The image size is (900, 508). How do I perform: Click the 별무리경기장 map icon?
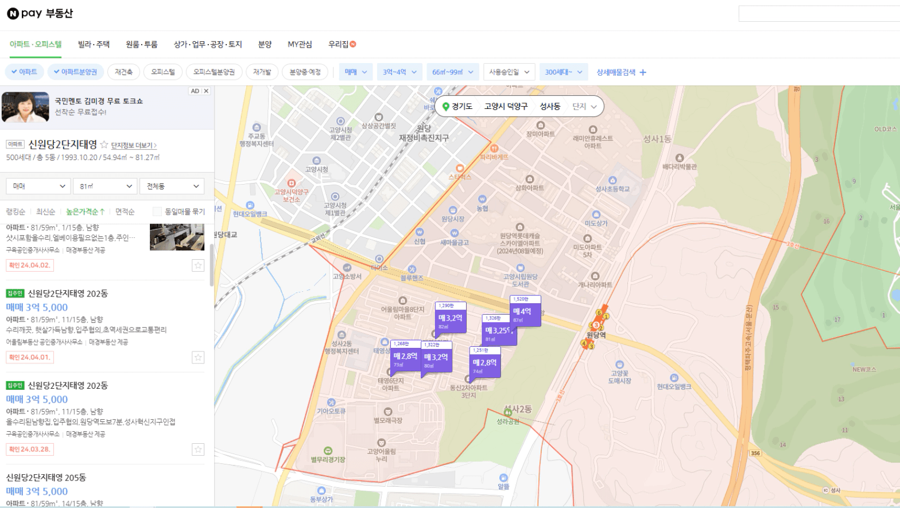(x=328, y=451)
